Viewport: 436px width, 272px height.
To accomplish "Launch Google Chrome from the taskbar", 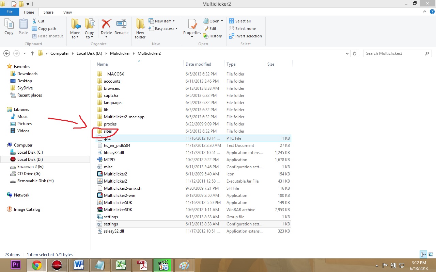I will click(x=36, y=265).
